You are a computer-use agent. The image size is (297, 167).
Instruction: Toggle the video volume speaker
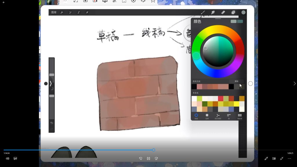pyautogui.click(x=8, y=159)
